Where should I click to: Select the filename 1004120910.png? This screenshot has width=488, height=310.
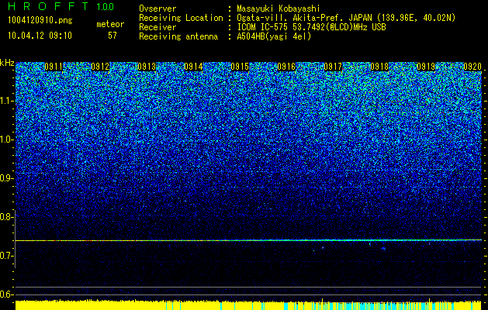(x=40, y=21)
